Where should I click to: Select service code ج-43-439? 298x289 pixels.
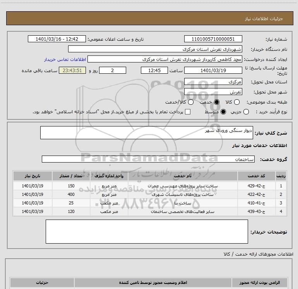256,212
